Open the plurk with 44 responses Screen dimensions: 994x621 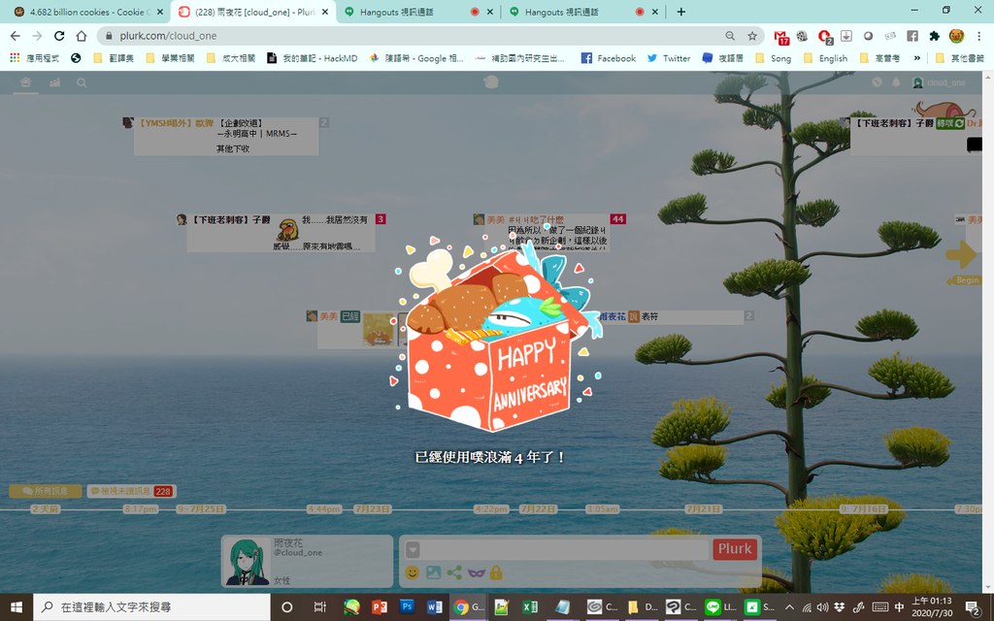pyautogui.click(x=547, y=233)
